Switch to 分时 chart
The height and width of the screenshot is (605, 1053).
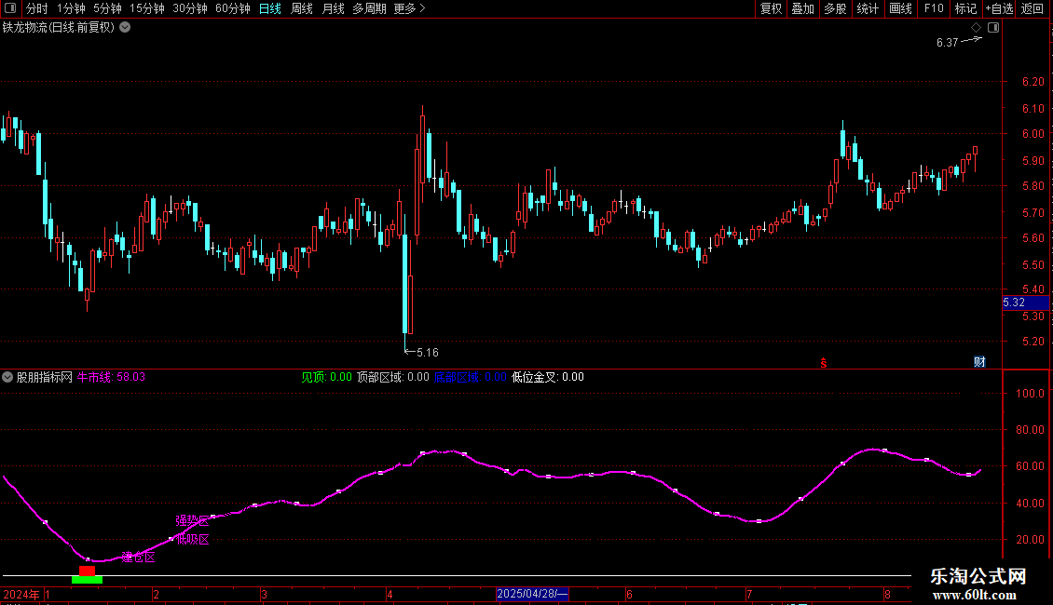click(x=37, y=8)
